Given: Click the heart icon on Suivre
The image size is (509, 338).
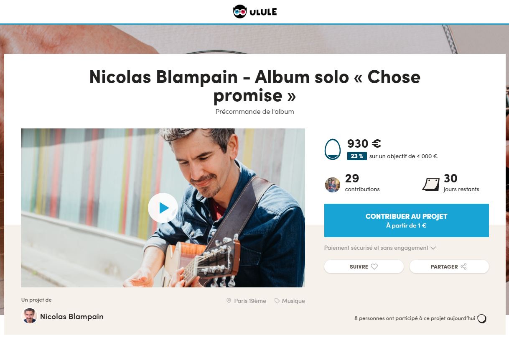Looking at the screenshot, I should [374, 266].
